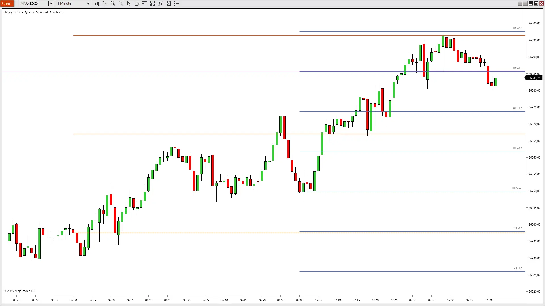545x306 pixels.
Task: Expand the 1 Minute interval dropdown
Action: pyautogui.click(x=88, y=3)
